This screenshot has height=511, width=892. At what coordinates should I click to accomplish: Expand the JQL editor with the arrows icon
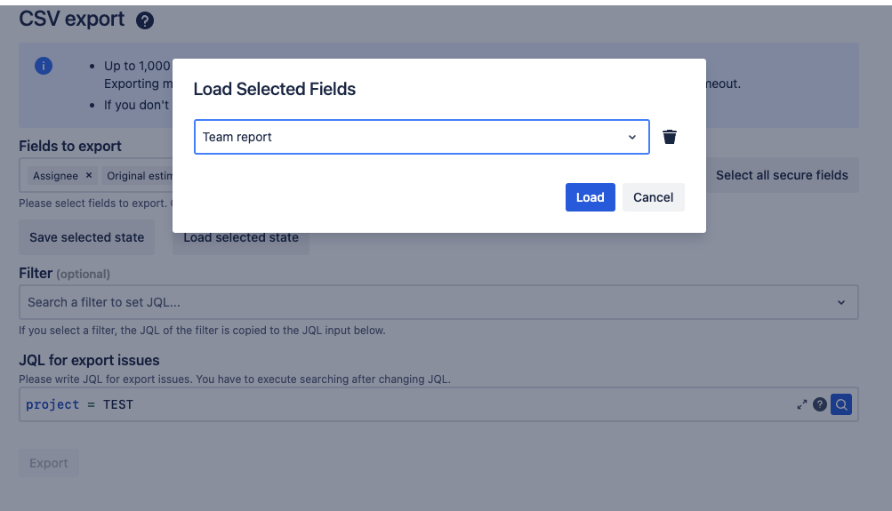[x=801, y=404]
